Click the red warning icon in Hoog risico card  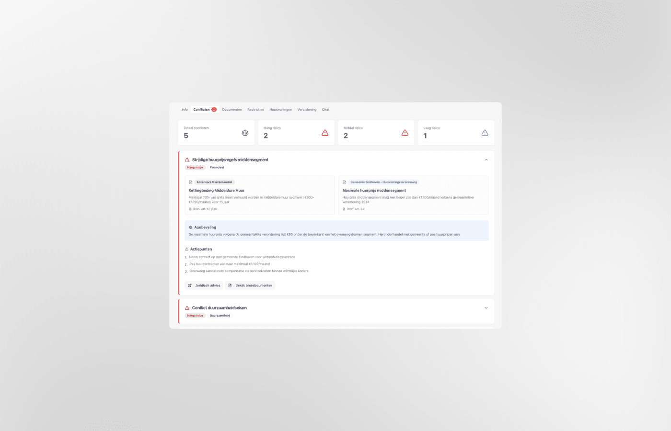pyautogui.click(x=325, y=133)
